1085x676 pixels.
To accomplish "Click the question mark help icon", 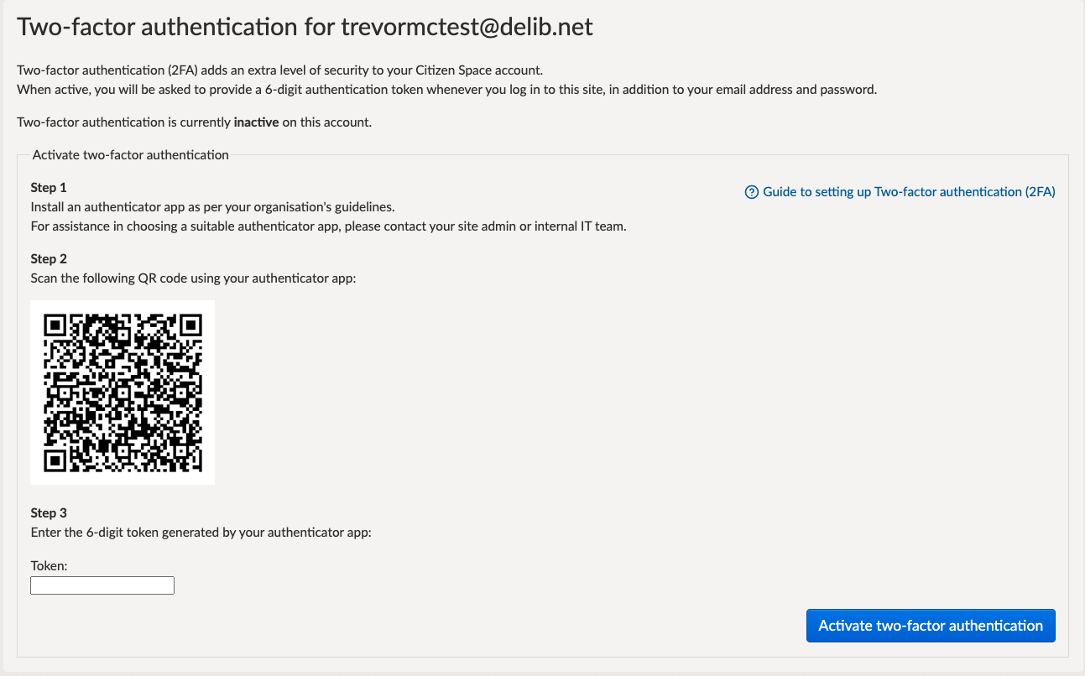I will click(752, 192).
